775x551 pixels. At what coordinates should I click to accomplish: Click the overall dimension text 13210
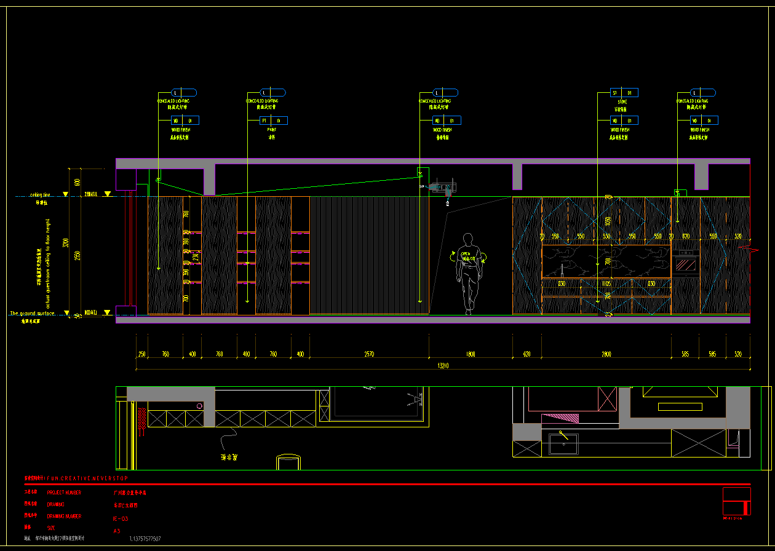[x=442, y=366]
